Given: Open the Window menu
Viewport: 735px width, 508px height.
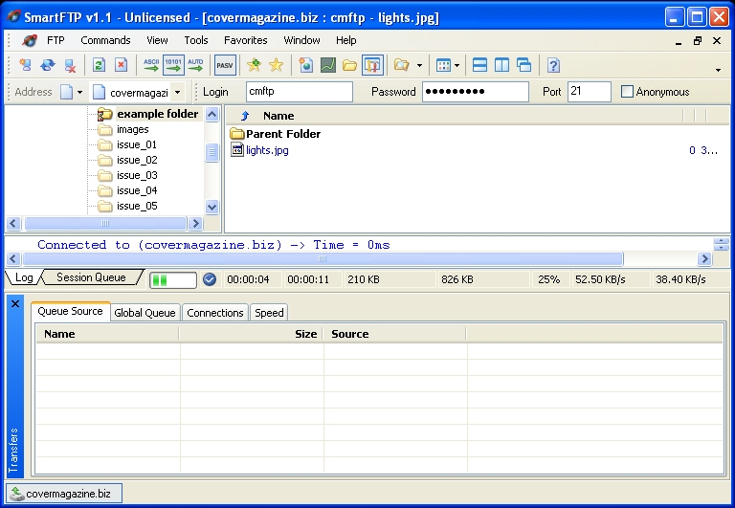Looking at the screenshot, I should (x=301, y=40).
